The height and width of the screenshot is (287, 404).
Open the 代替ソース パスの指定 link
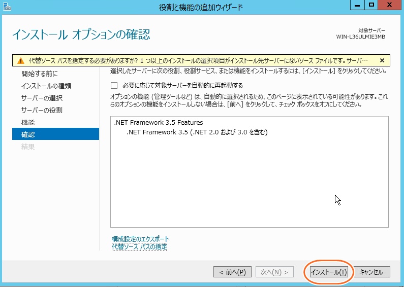tap(139, 247)
